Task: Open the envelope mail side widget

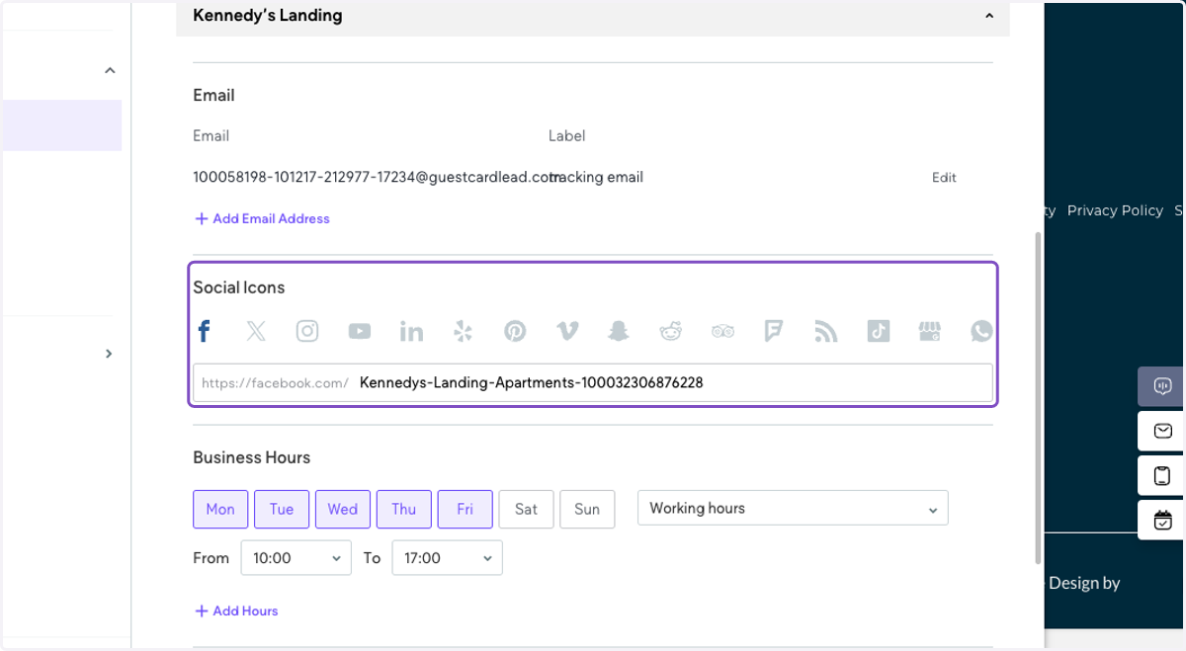Action: [1162, 431]
